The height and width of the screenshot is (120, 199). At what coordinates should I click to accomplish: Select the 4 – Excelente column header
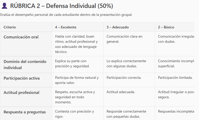point(66,27)
